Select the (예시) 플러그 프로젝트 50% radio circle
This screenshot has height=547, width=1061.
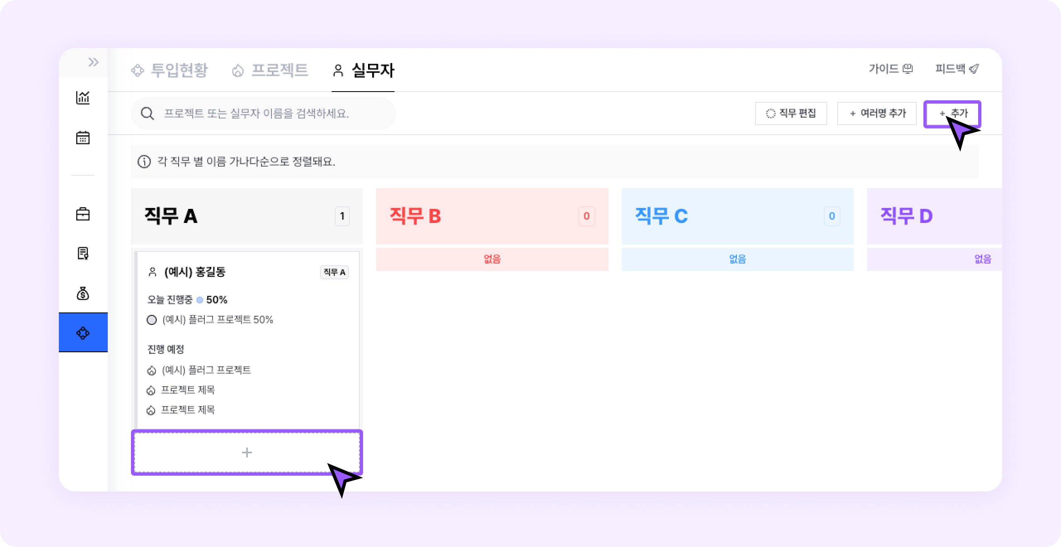(x=152, y=320)
